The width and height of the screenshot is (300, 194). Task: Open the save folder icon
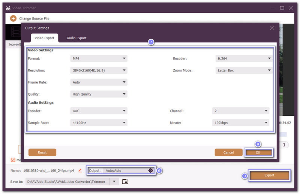click(125, 182)
